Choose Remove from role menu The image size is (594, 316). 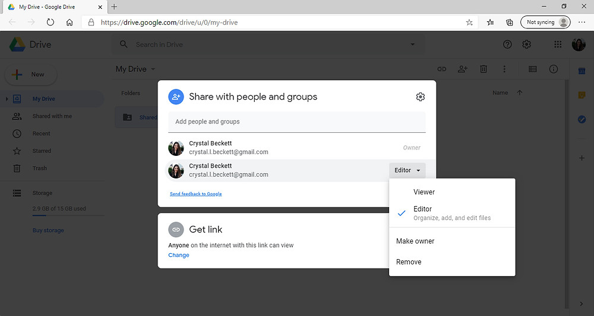(x=452, y=262)
